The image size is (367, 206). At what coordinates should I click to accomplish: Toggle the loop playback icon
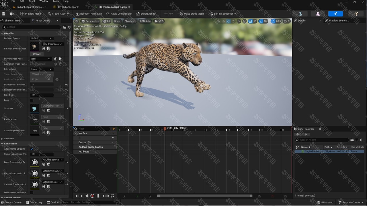coord(112,196)
